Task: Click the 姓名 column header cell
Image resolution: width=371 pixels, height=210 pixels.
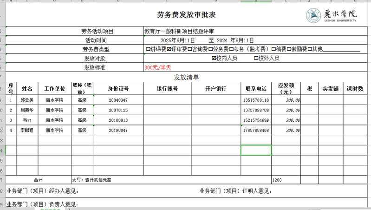Action: pyautogui.click(x=27, y=89)
